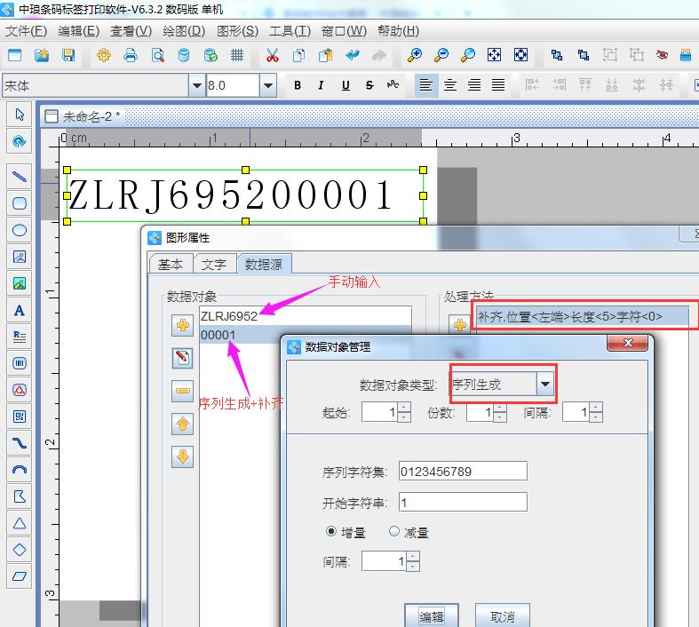Click the save floppy disk icon

pos(68,55)
